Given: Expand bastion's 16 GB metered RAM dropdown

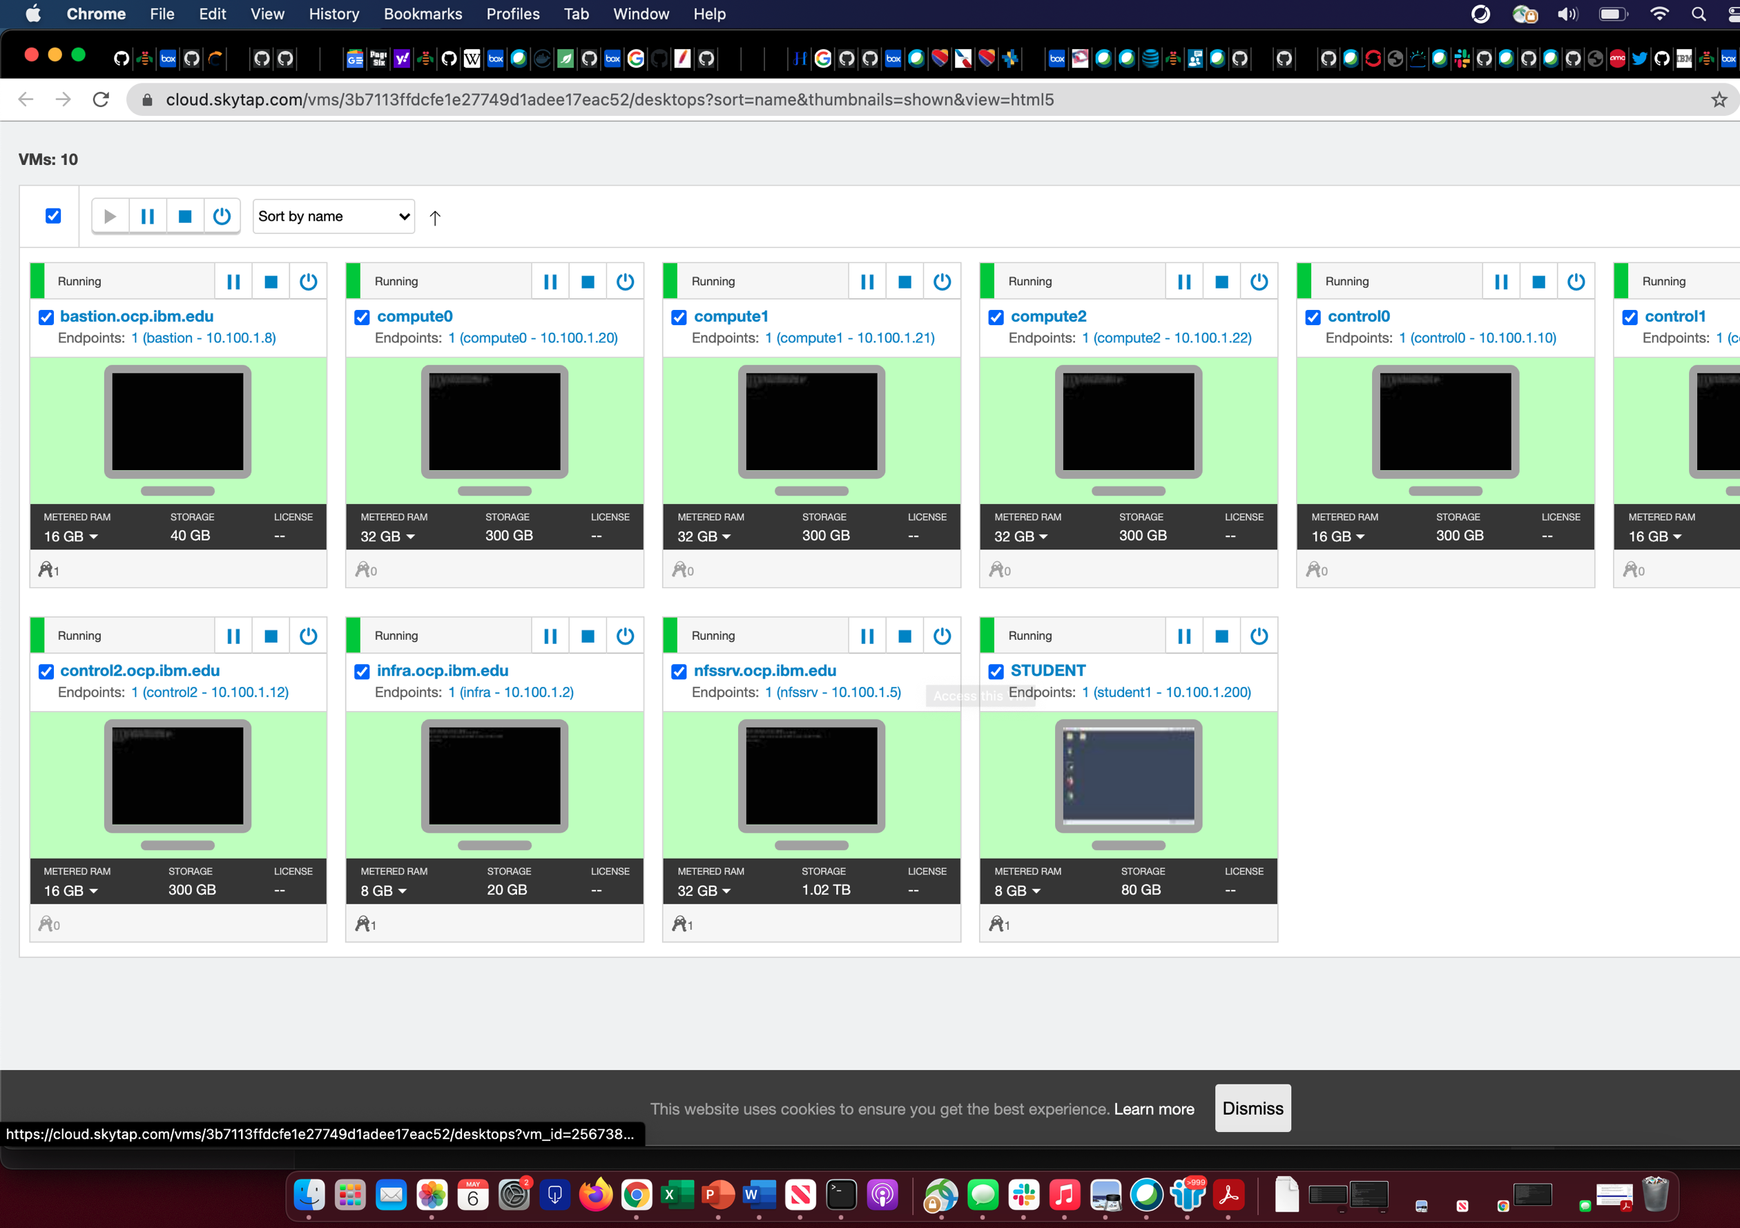Looking at the screenshot, I should [x=71, y=536].
